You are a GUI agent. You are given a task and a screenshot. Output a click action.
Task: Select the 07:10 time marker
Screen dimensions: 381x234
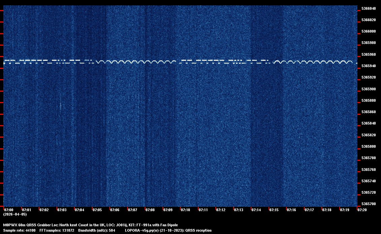tap(185, 210)
